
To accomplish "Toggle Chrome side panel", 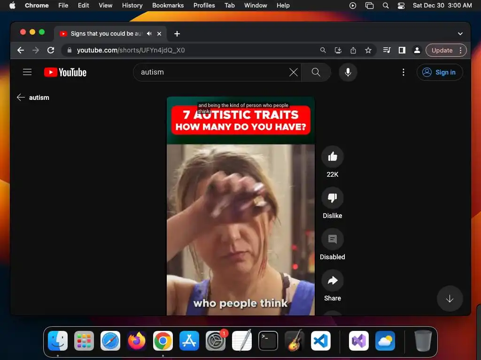I will coord(402,50).
